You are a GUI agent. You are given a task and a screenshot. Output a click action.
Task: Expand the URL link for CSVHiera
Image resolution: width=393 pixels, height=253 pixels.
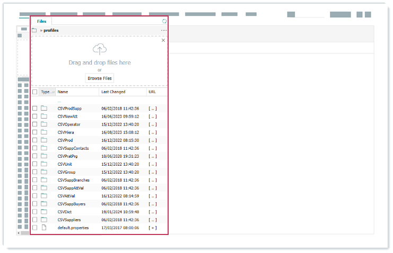152,132
